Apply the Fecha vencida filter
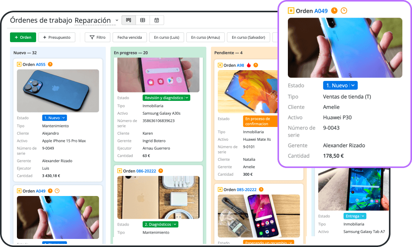The width and height of the screenshot is (412, 247). tap(130, 37)
